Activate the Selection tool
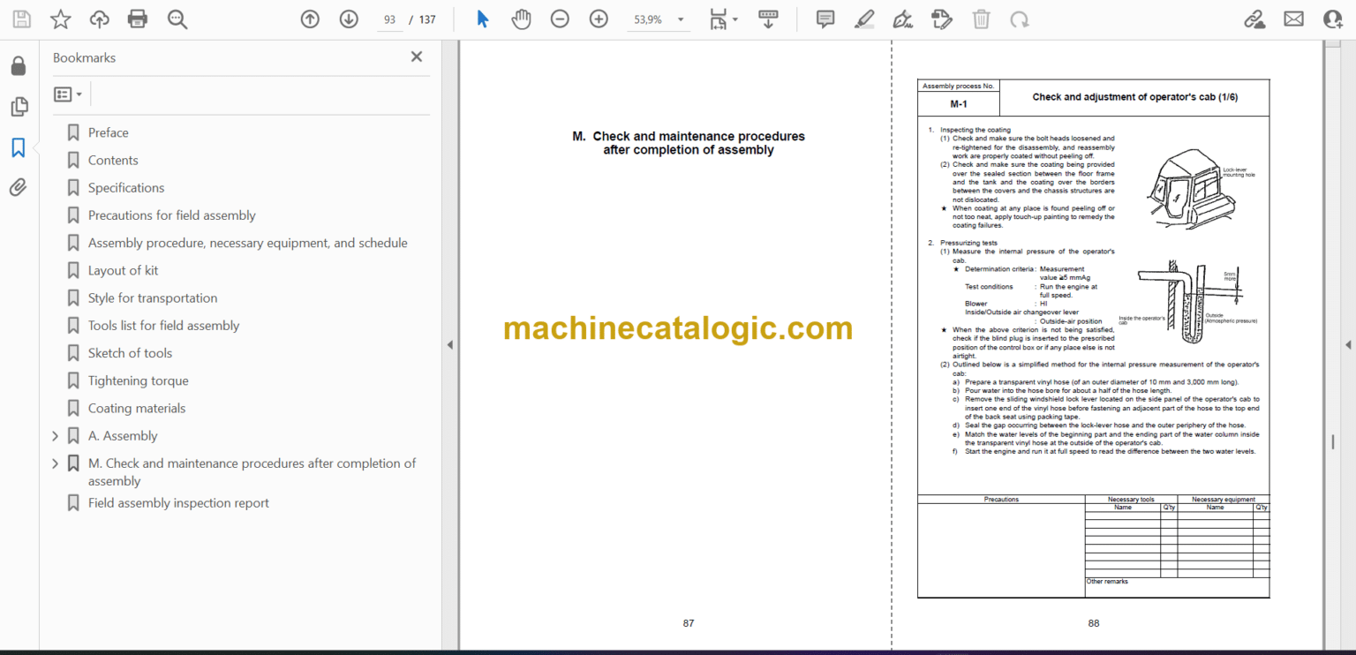This screenshot has height=655, width=1356. (x=482, y=18)
